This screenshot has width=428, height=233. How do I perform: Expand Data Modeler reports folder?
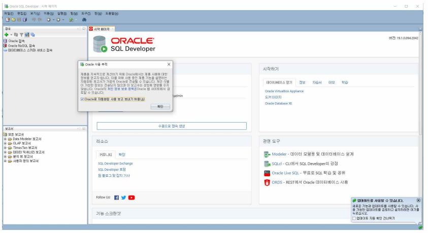coord(5,139)
